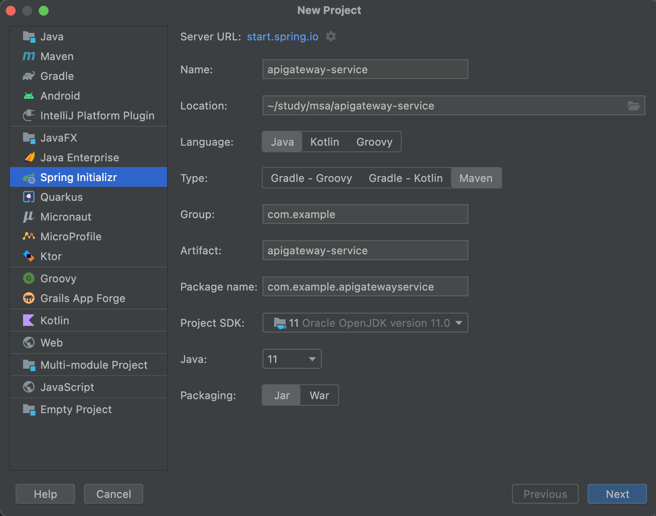Select Ktor in the project list
The width and height of the screenshot is (656, 516).
point(88,256)
